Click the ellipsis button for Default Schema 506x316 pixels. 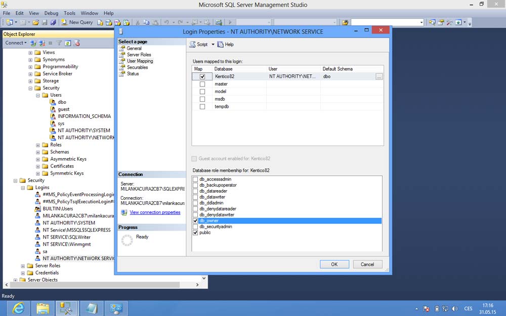coord(379,77)
